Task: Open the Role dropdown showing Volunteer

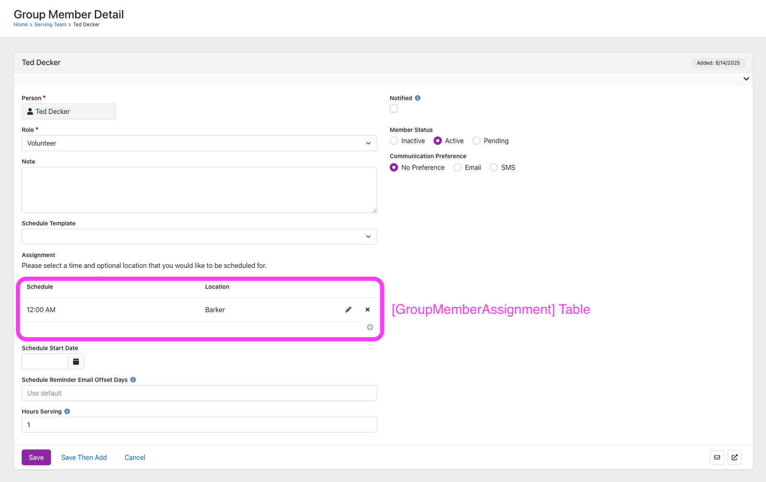Action: coord(199,143)
